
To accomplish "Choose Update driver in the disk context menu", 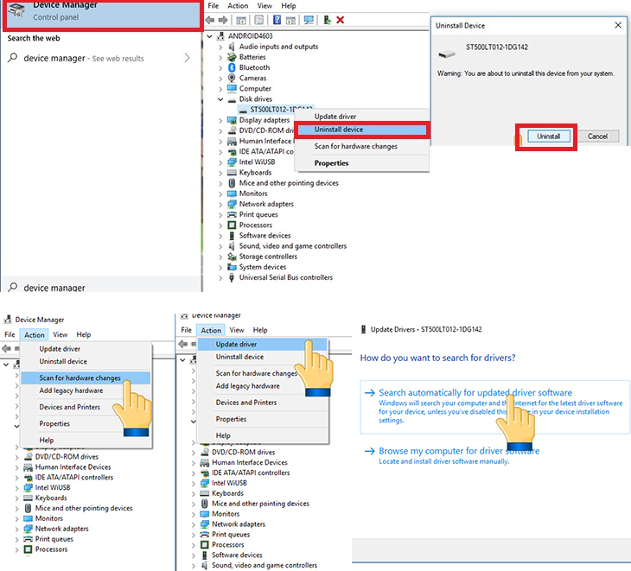I will coord(362,117).
